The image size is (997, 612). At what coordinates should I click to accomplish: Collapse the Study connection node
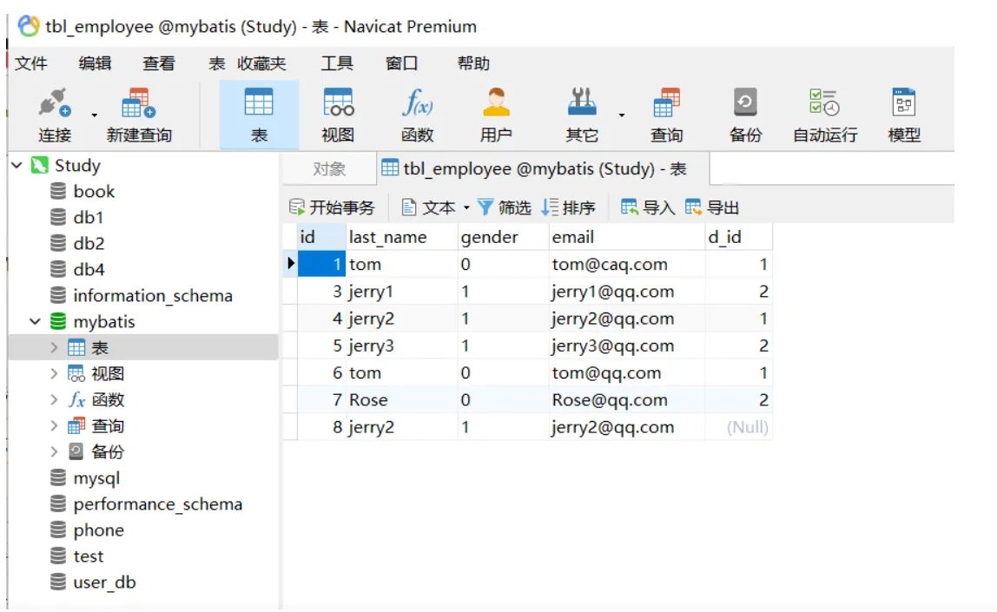[x=17, y=165]
